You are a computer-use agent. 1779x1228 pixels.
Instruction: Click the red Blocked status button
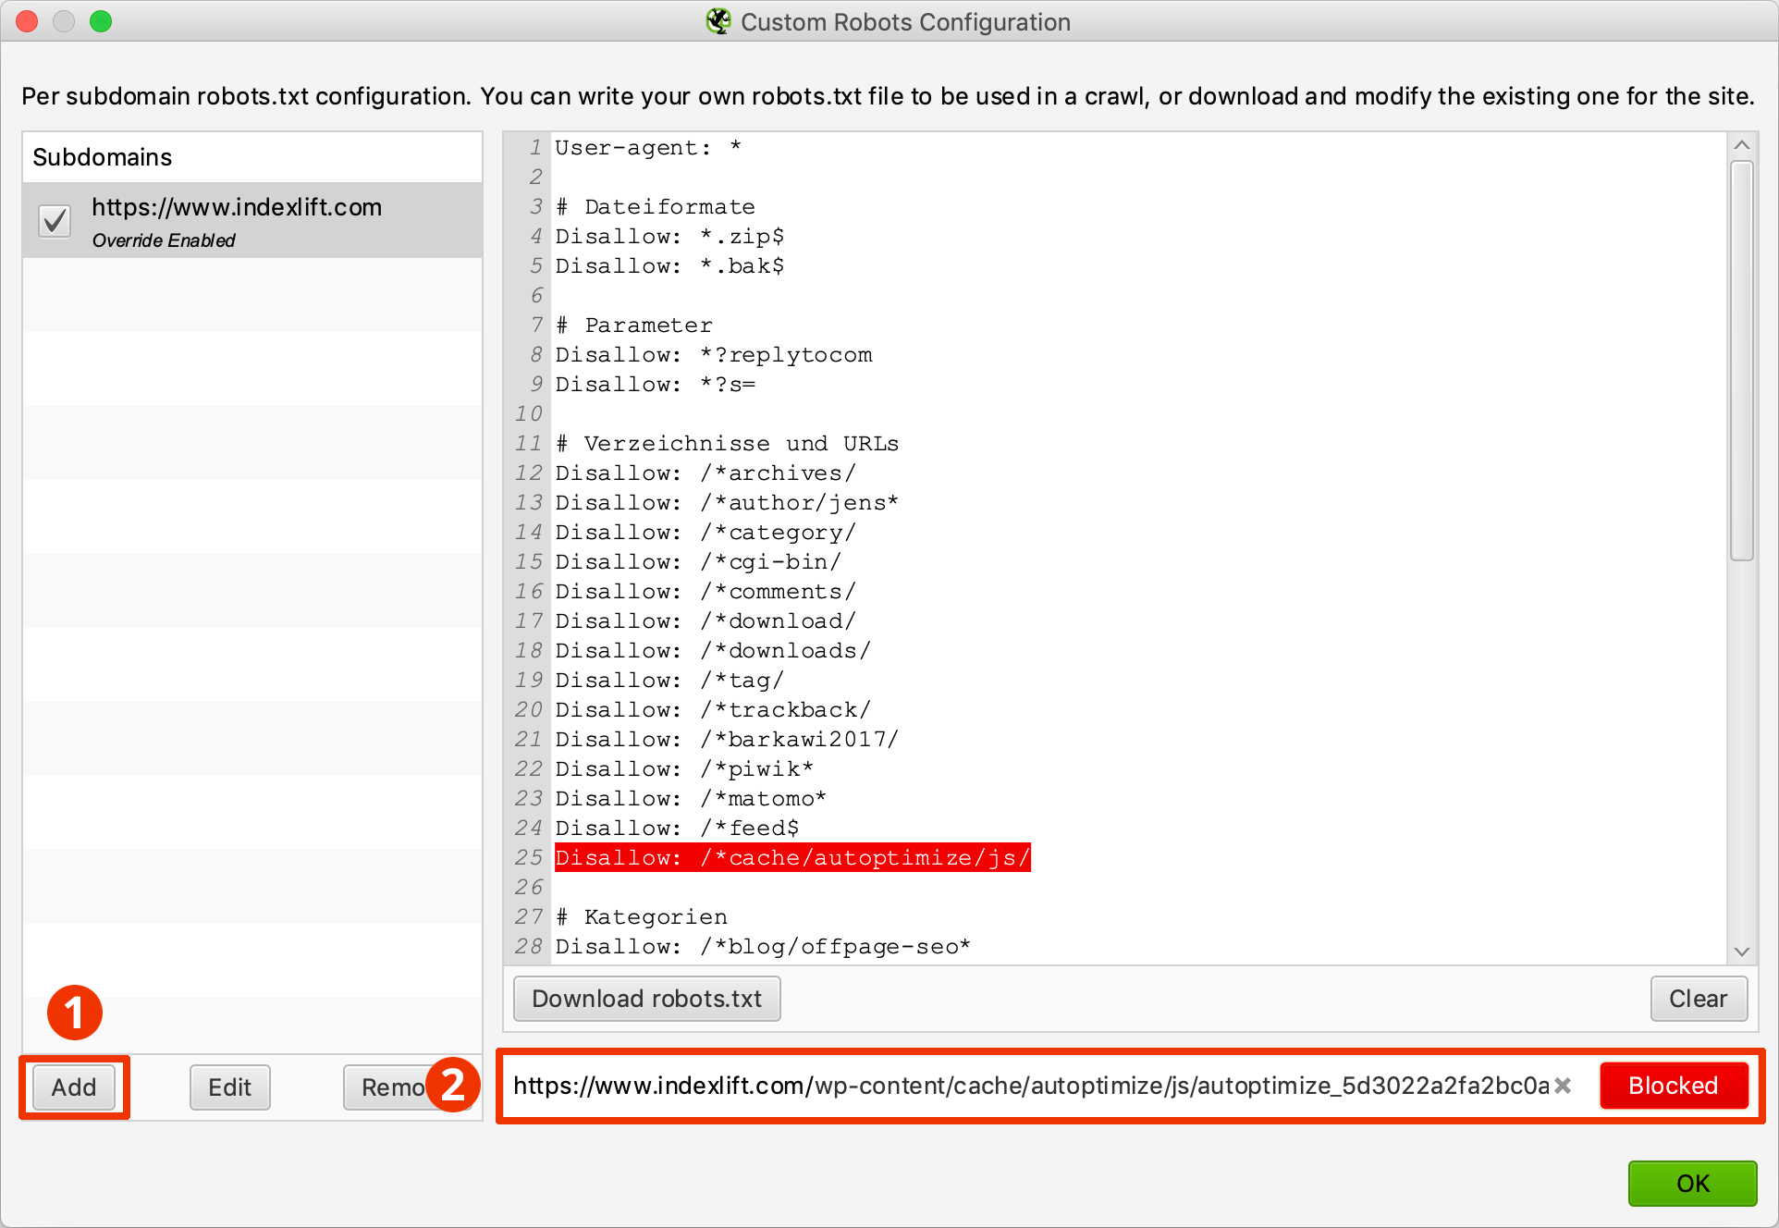1673,1086
